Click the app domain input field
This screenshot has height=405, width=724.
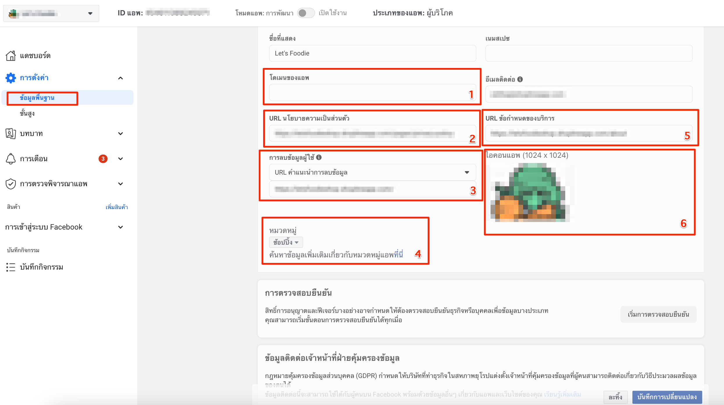click(372, 93)
